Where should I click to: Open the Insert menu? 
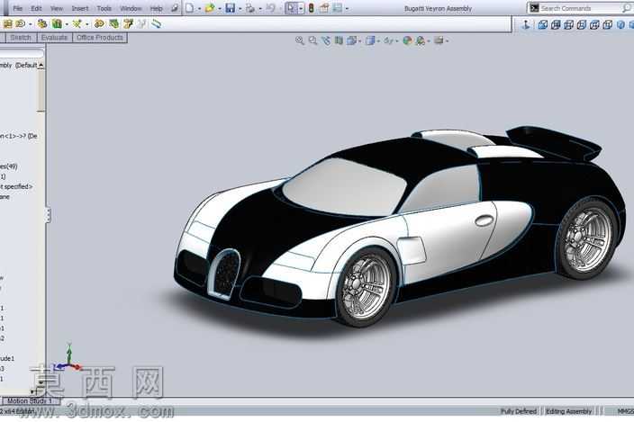click(x=79, y=8)
